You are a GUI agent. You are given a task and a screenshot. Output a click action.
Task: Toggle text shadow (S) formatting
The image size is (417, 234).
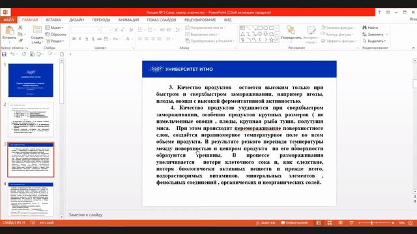pos(93,39)
